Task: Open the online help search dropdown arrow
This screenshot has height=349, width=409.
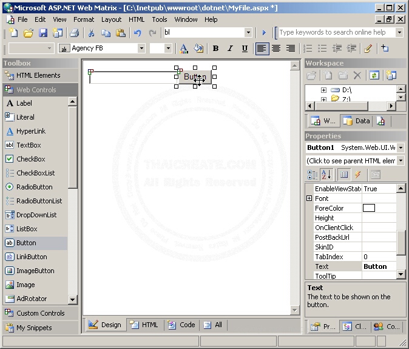Action: [x=399, y=33]
